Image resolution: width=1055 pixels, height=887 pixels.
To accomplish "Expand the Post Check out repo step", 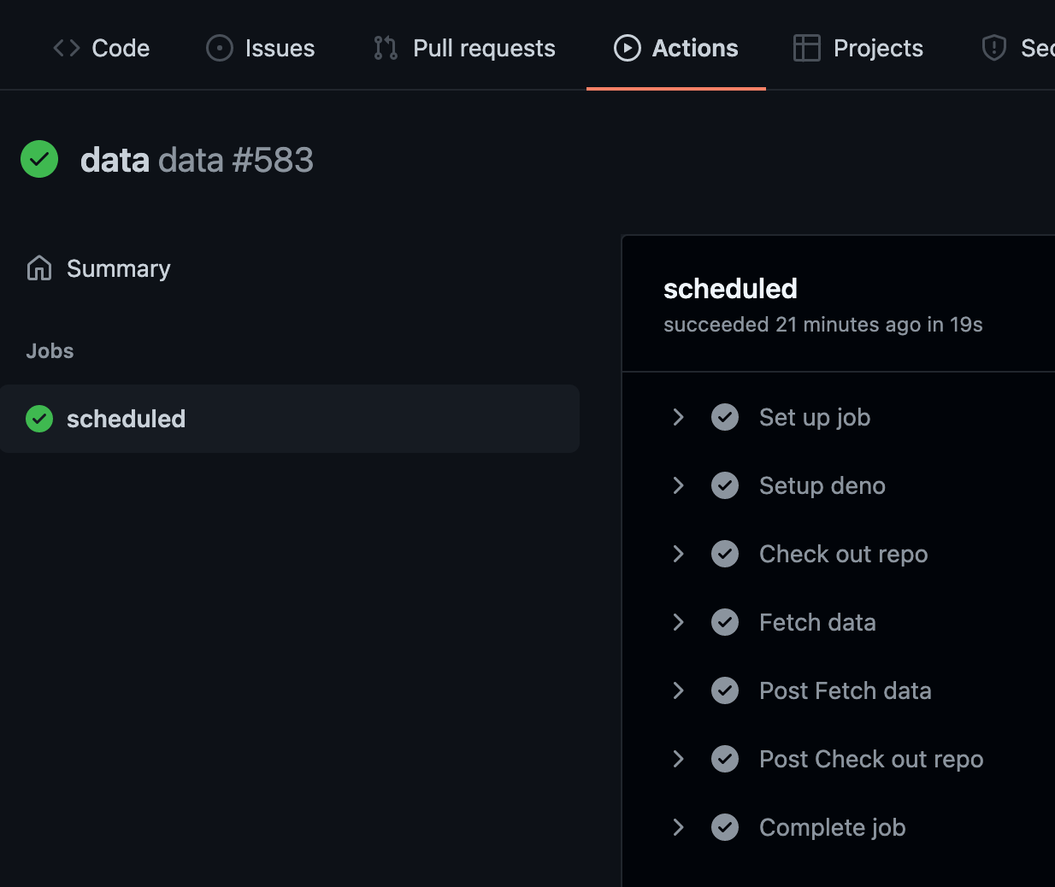I will point(679,759).
